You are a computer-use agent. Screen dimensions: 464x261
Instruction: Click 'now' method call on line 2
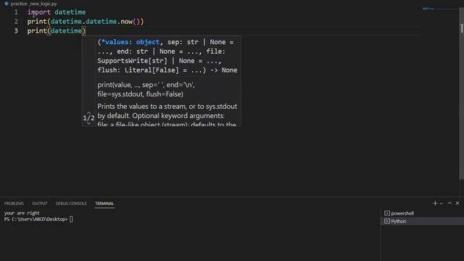click(x=126, y=22)
